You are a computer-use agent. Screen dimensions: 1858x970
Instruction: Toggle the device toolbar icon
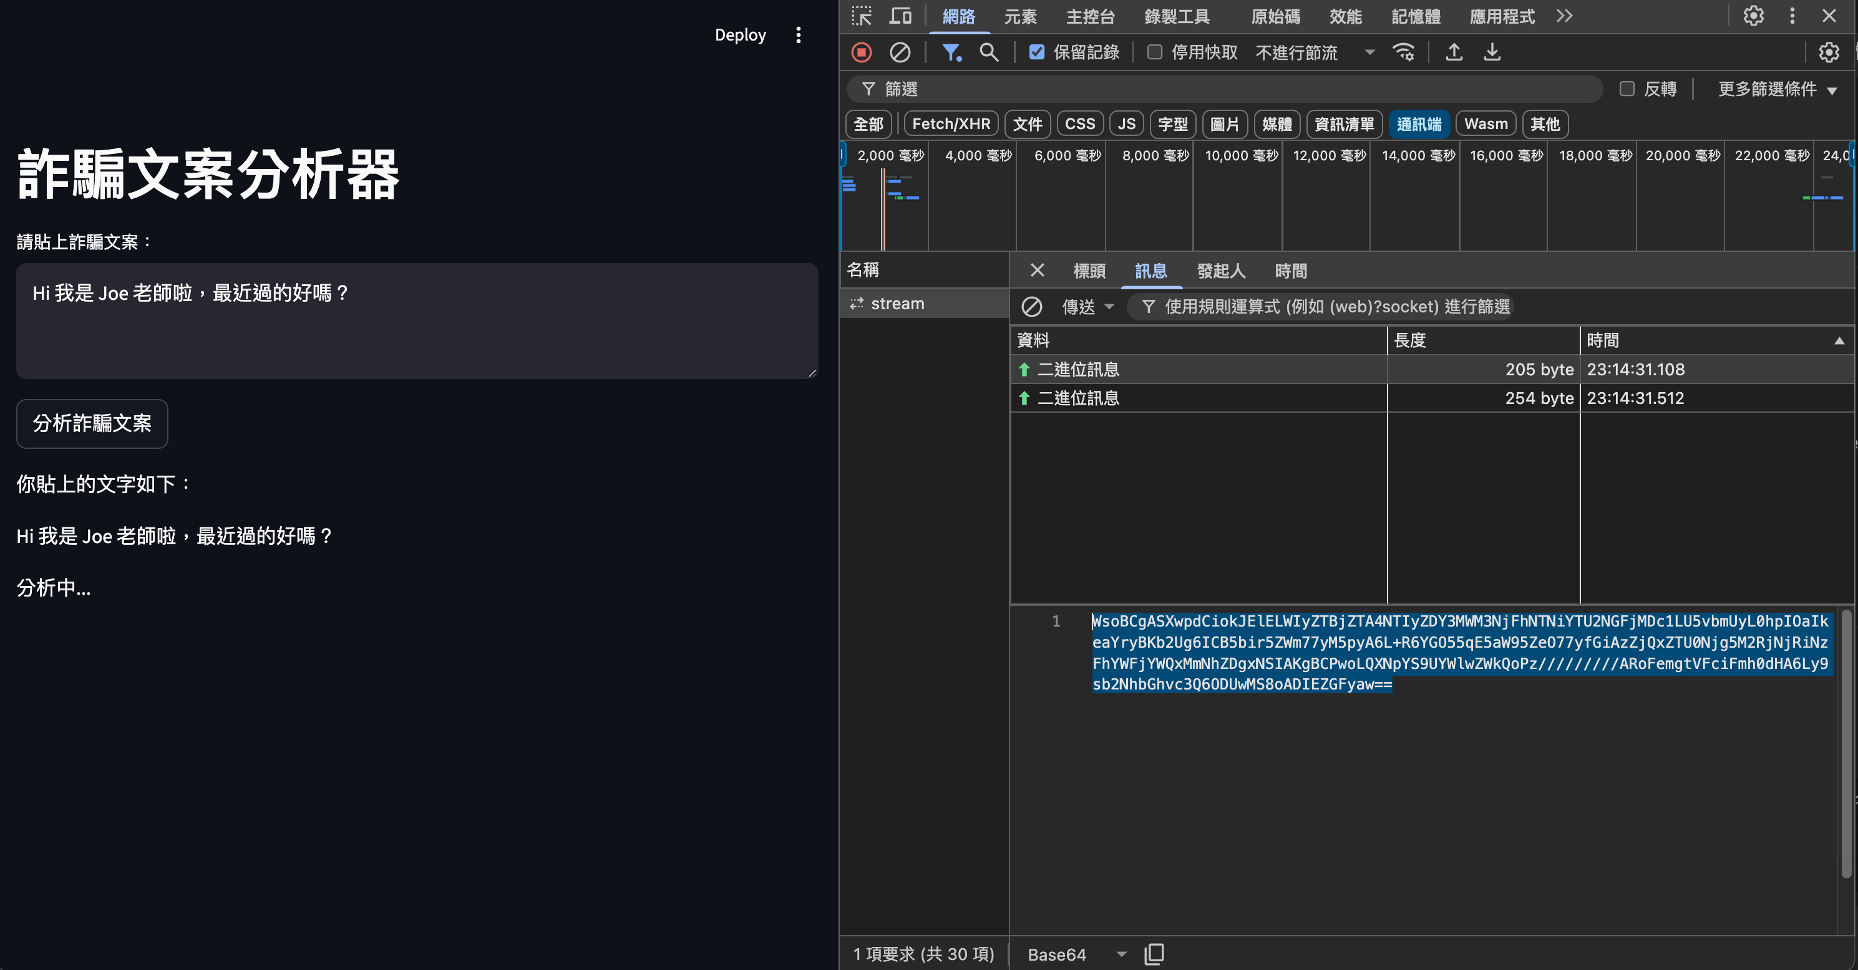coord(900,16)
